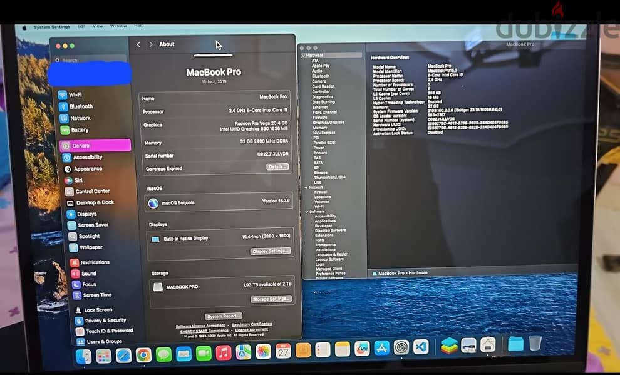620x375 pixels.
Task: Open the Trash in the Dock
Action: [535, 343]
